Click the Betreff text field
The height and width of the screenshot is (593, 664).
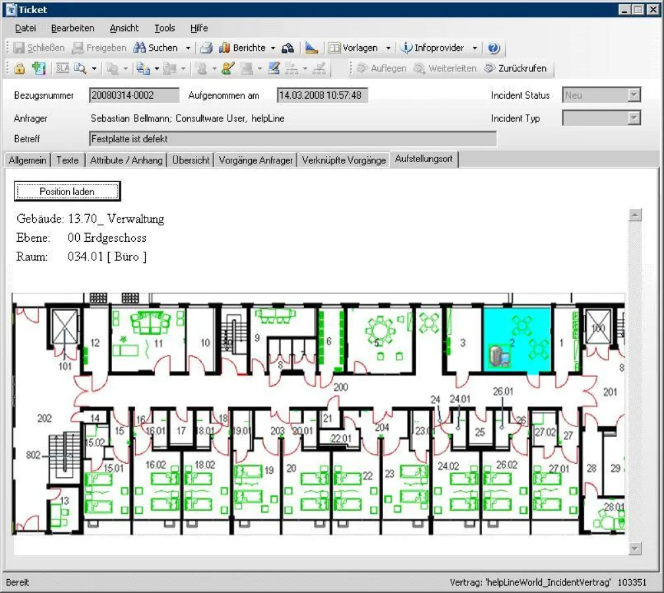292,139
